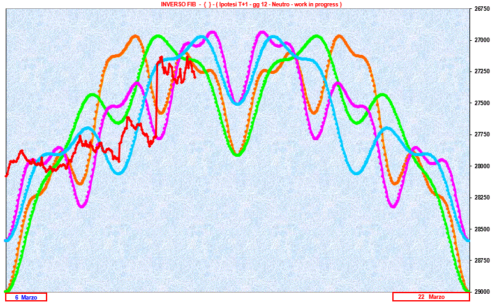Click the 27750 axis label
495x304 pixels.
click(x=482, y=134)
